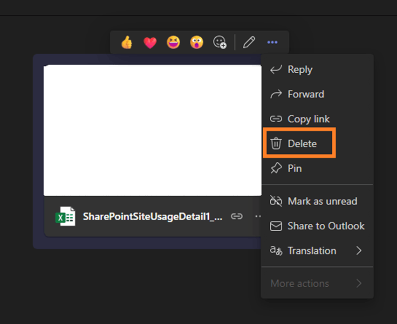React with the red heart emoji
This screenshot has width=397, height=324.
(x=150, y=42)
